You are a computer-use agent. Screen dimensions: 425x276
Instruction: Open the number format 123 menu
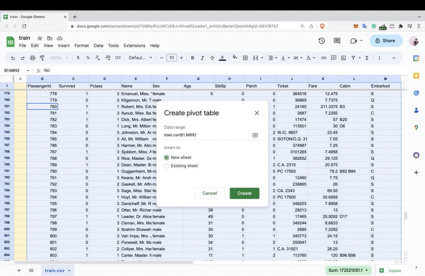tap(117, 58)
